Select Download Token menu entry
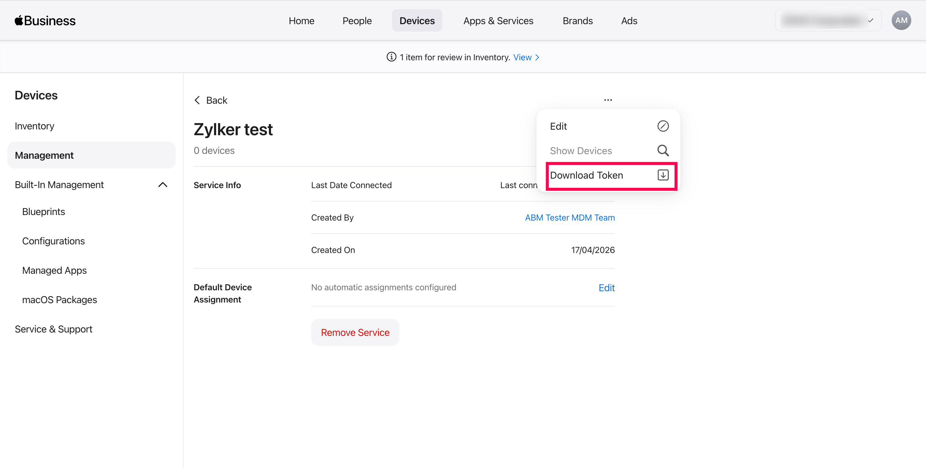 [587, 175]
